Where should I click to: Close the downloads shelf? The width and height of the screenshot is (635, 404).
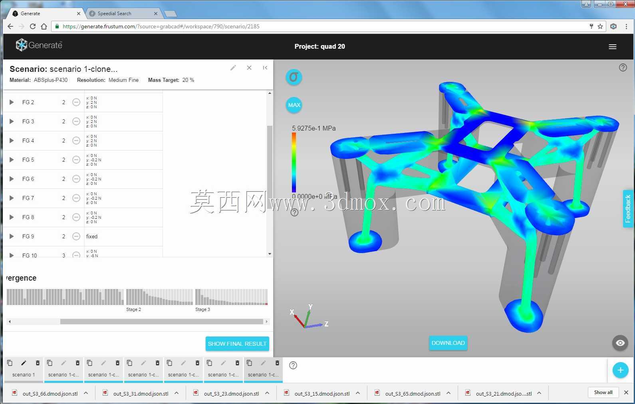(x=626, y=392)
